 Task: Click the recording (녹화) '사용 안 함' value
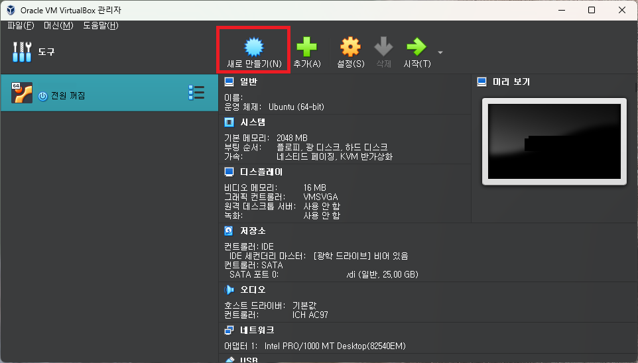[322, 215]
